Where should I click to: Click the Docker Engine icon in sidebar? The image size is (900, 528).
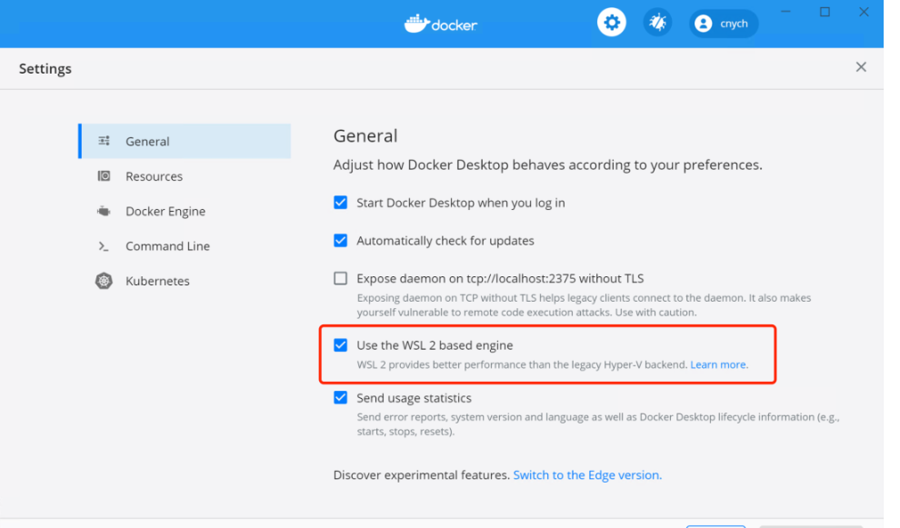104,211
